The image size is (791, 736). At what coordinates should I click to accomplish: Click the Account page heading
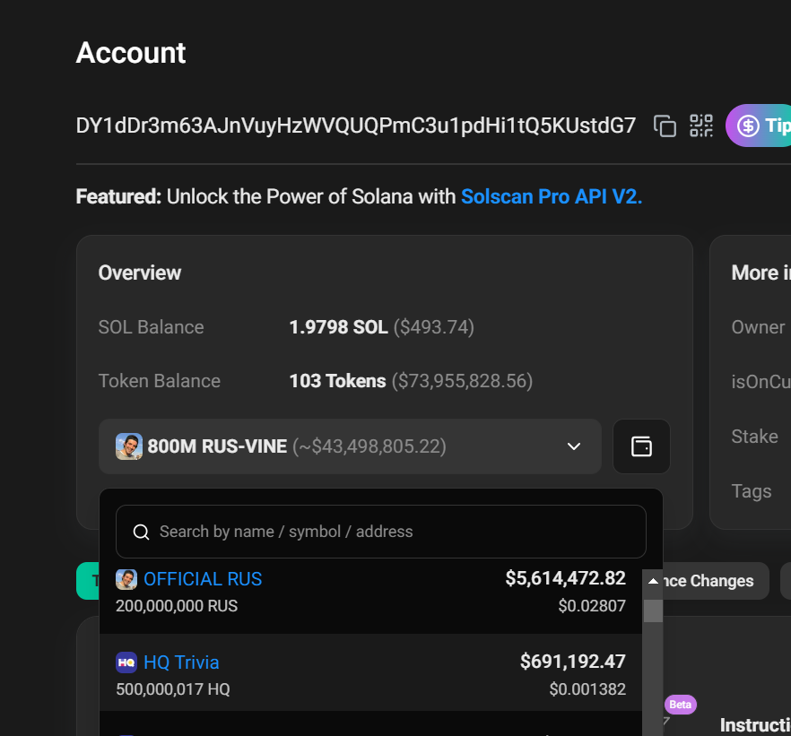(131, 52)
